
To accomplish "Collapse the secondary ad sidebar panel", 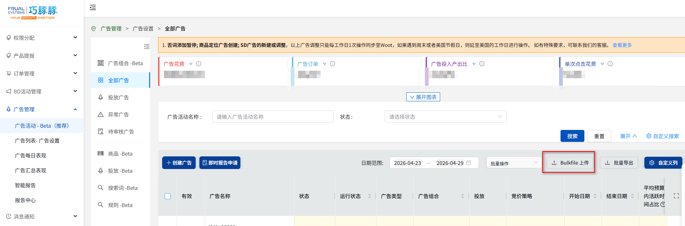I will click(146, 47).
